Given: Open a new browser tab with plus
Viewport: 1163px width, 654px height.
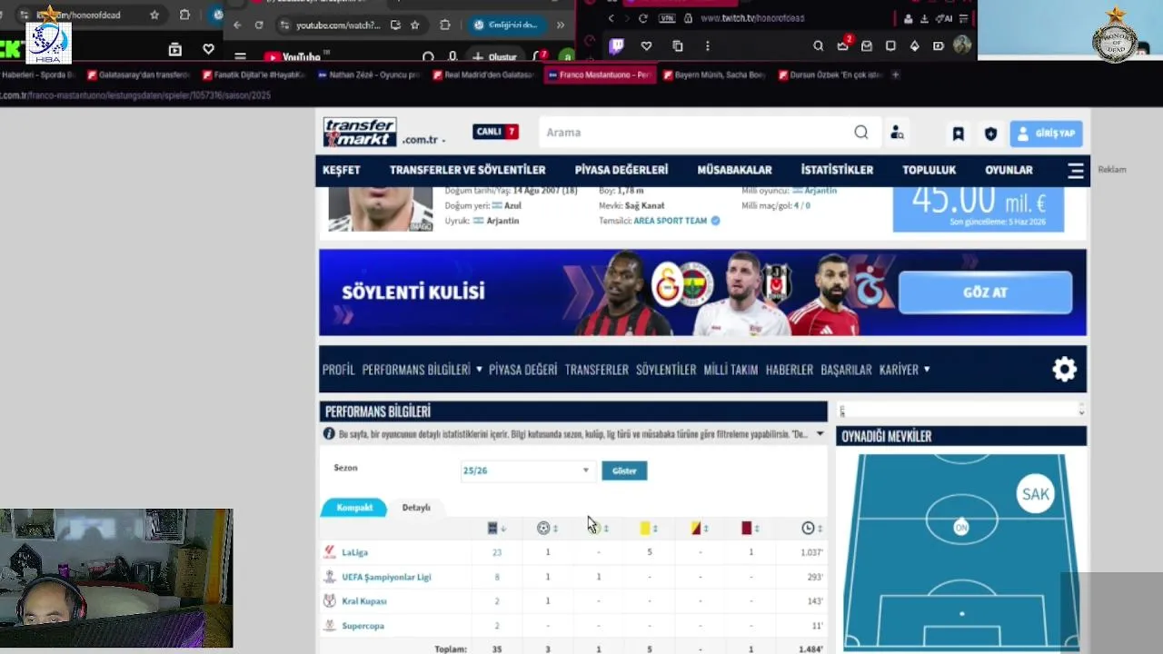Looking at the screenshot, I should (x=895, y=74).
